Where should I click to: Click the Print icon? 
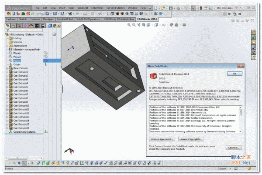[x=178, y=8]
